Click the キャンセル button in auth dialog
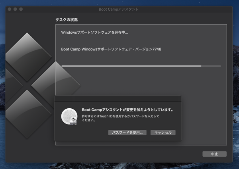Image resolution: width=239 pixels, height=169 pixels. pyautogui.click(x=163, y=133)
